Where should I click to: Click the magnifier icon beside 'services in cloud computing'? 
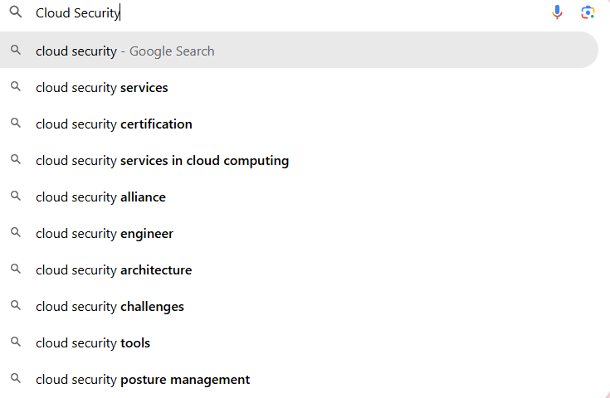coord(16,159)
